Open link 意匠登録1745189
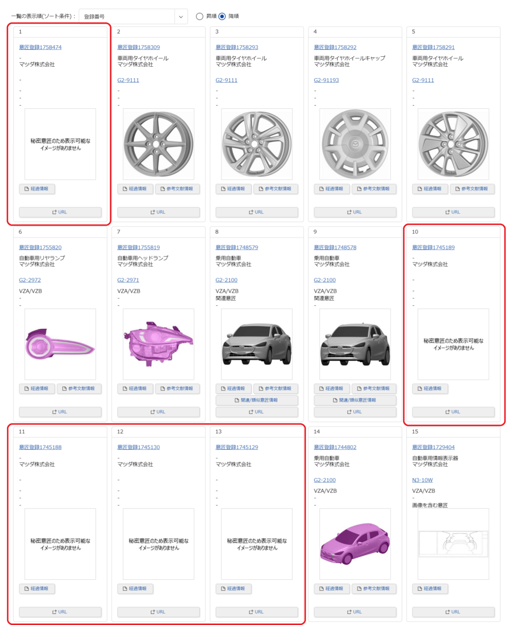Image resolution: width=515 pixels, height=625 pixels. pyautogui.click(x=433, y=247)
